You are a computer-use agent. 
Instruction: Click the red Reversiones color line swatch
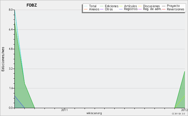tap(164, 9)
